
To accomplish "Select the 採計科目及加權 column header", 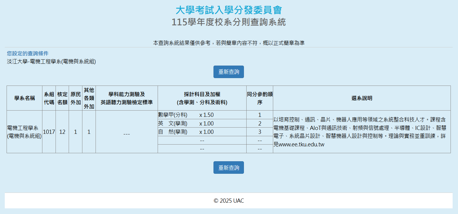I will point(202,98).
